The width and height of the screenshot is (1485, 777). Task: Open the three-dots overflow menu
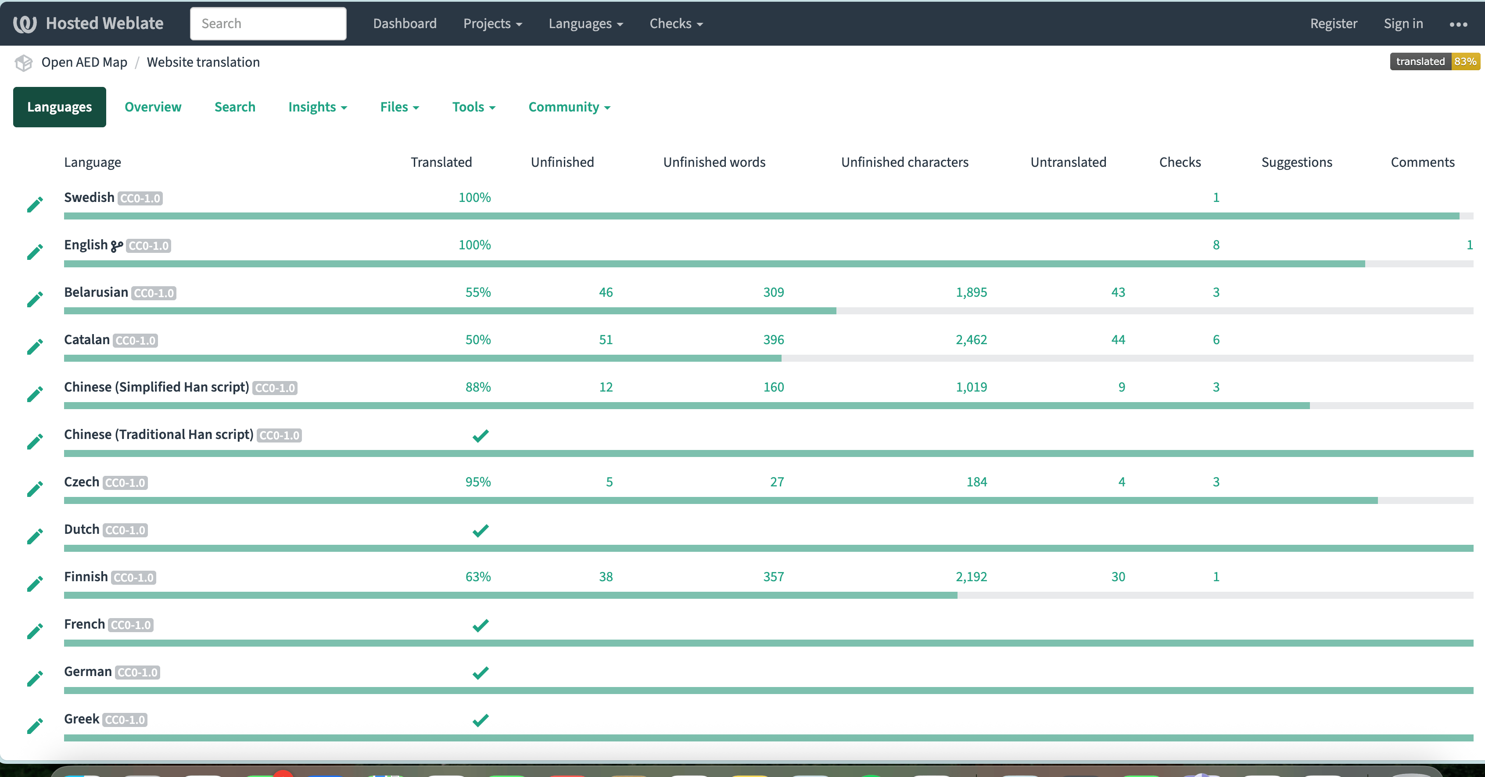point(1458,24)
